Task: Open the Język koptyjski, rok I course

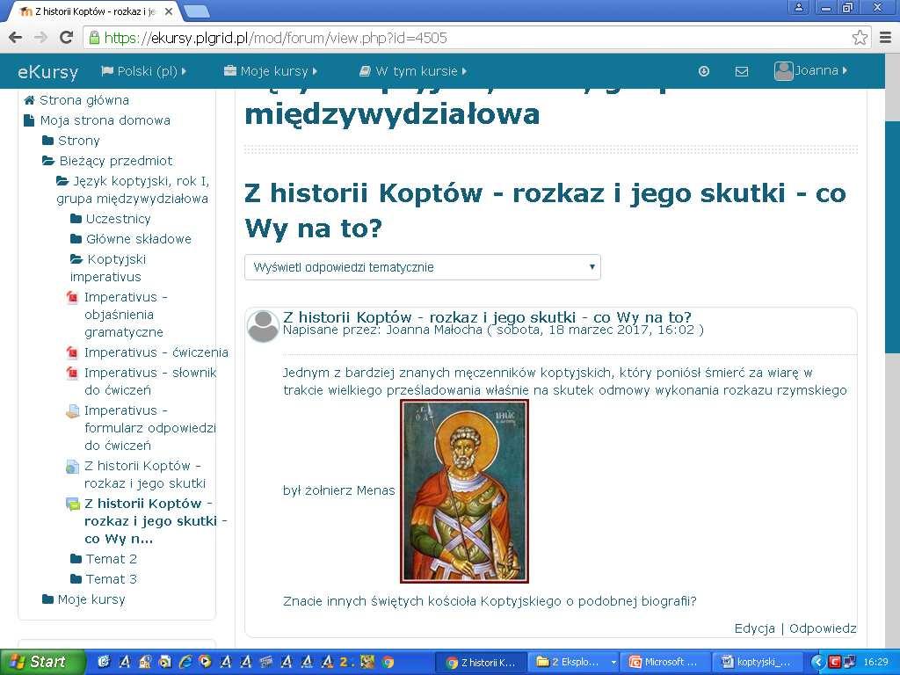Action: click(x=133, y=190)
